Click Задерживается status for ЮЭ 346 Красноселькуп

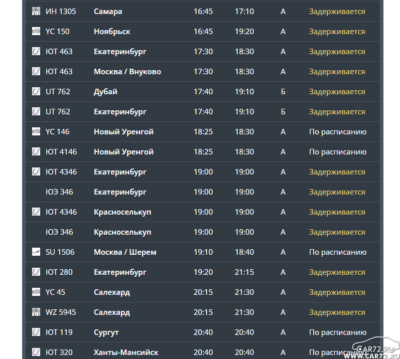click(x=337, y=232)
